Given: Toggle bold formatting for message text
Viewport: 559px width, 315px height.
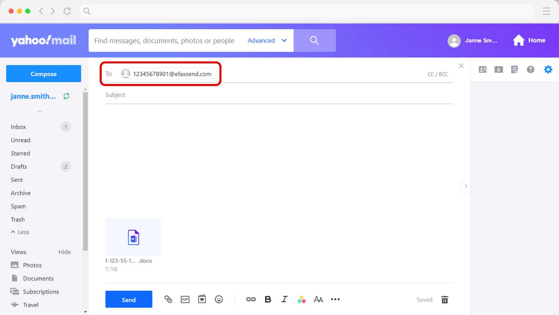Looking at the screenshot, I should 268,299.
